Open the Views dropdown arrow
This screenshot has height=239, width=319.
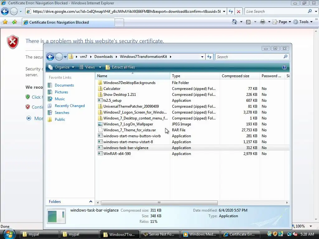100,67
